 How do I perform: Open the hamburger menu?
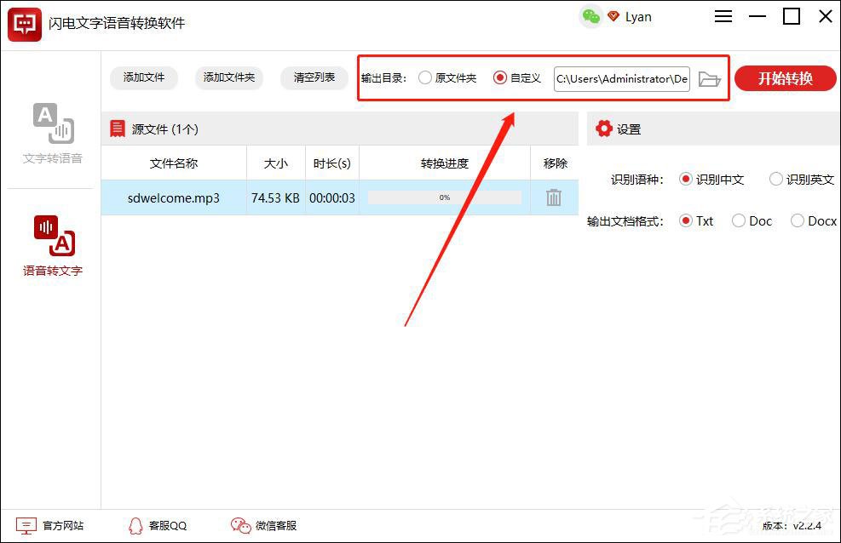(723, 15)
